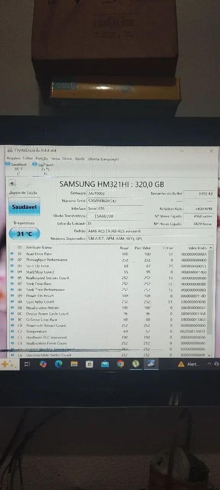Open the Editar menu
This screenshot has height=490, width=220.
point(28,158)
